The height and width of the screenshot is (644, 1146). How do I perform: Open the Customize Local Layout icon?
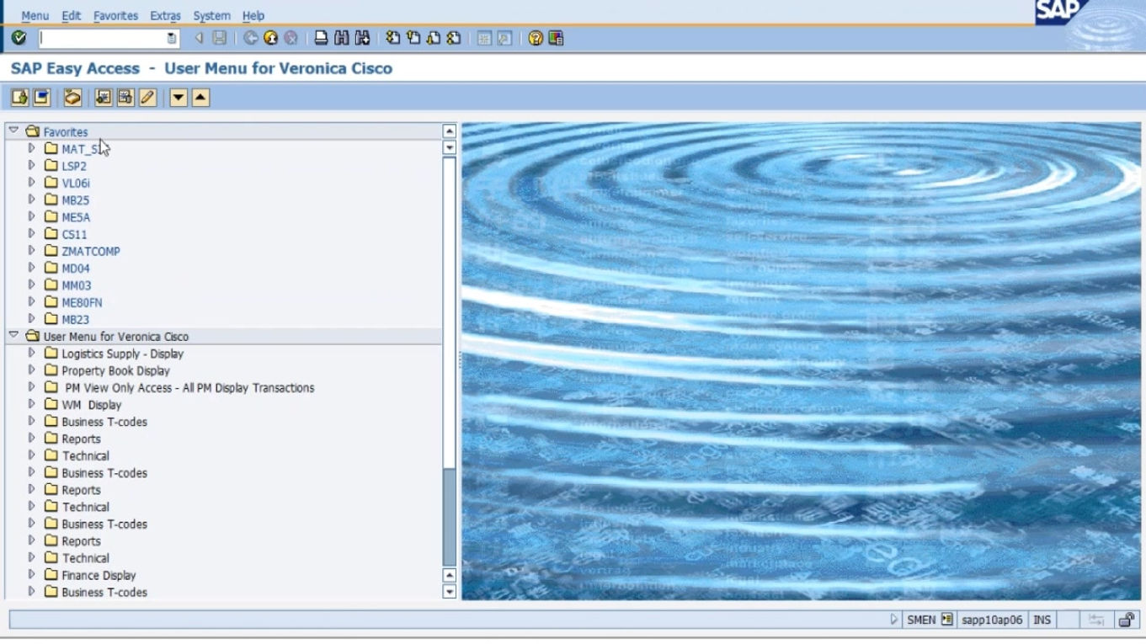[x=556, y=38]
